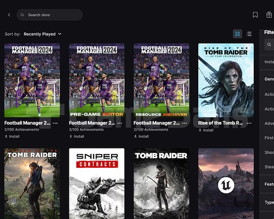Screen dimensions: 274x219
Task: Open the black-and-white Tomb Raider cover
Action: tap(161, 184)
